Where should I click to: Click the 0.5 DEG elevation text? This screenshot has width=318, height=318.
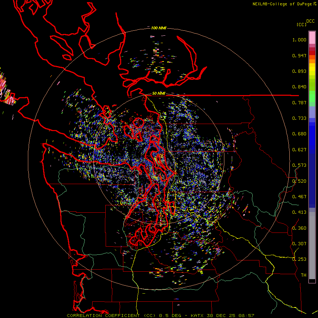170,316
